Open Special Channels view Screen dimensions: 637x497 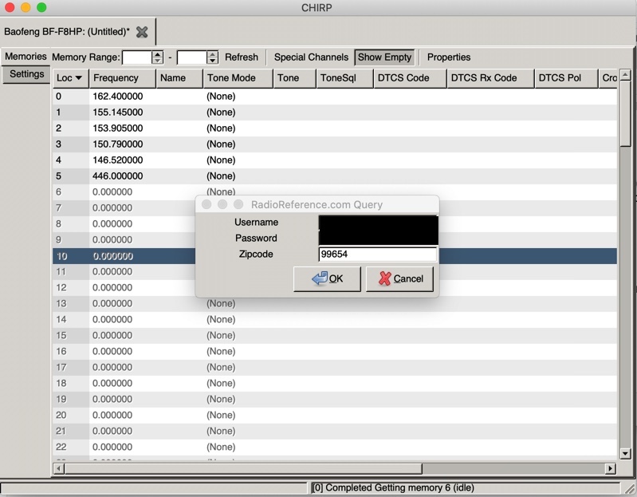pyautogui.click(x=311, y=57)
